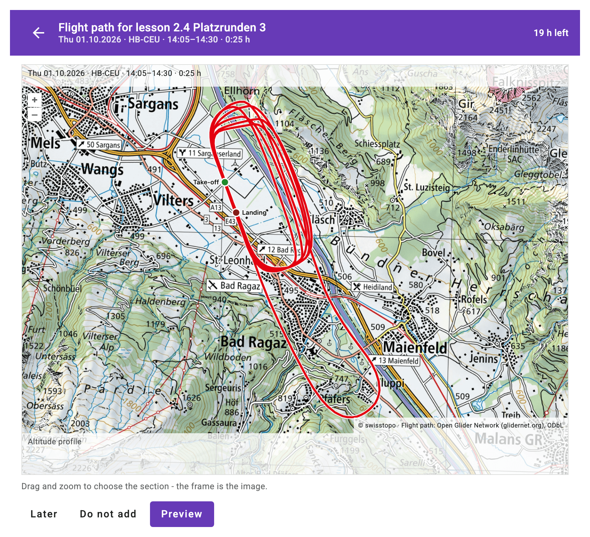This screenshot has width=590, height=537.
Task: Click the Vilters town name
Action: click(x=173, y=201)
